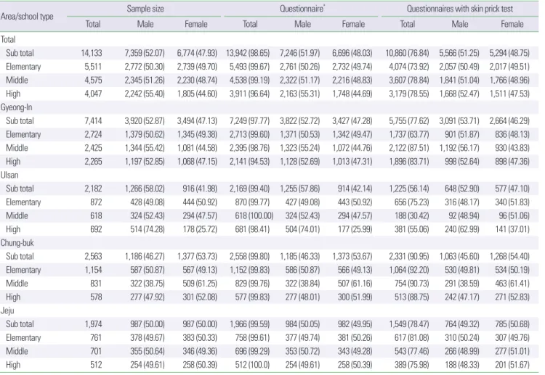Click the 'Area/school type' column header
This screenshot has height=375, width=545.
click(x=27, y=16)
